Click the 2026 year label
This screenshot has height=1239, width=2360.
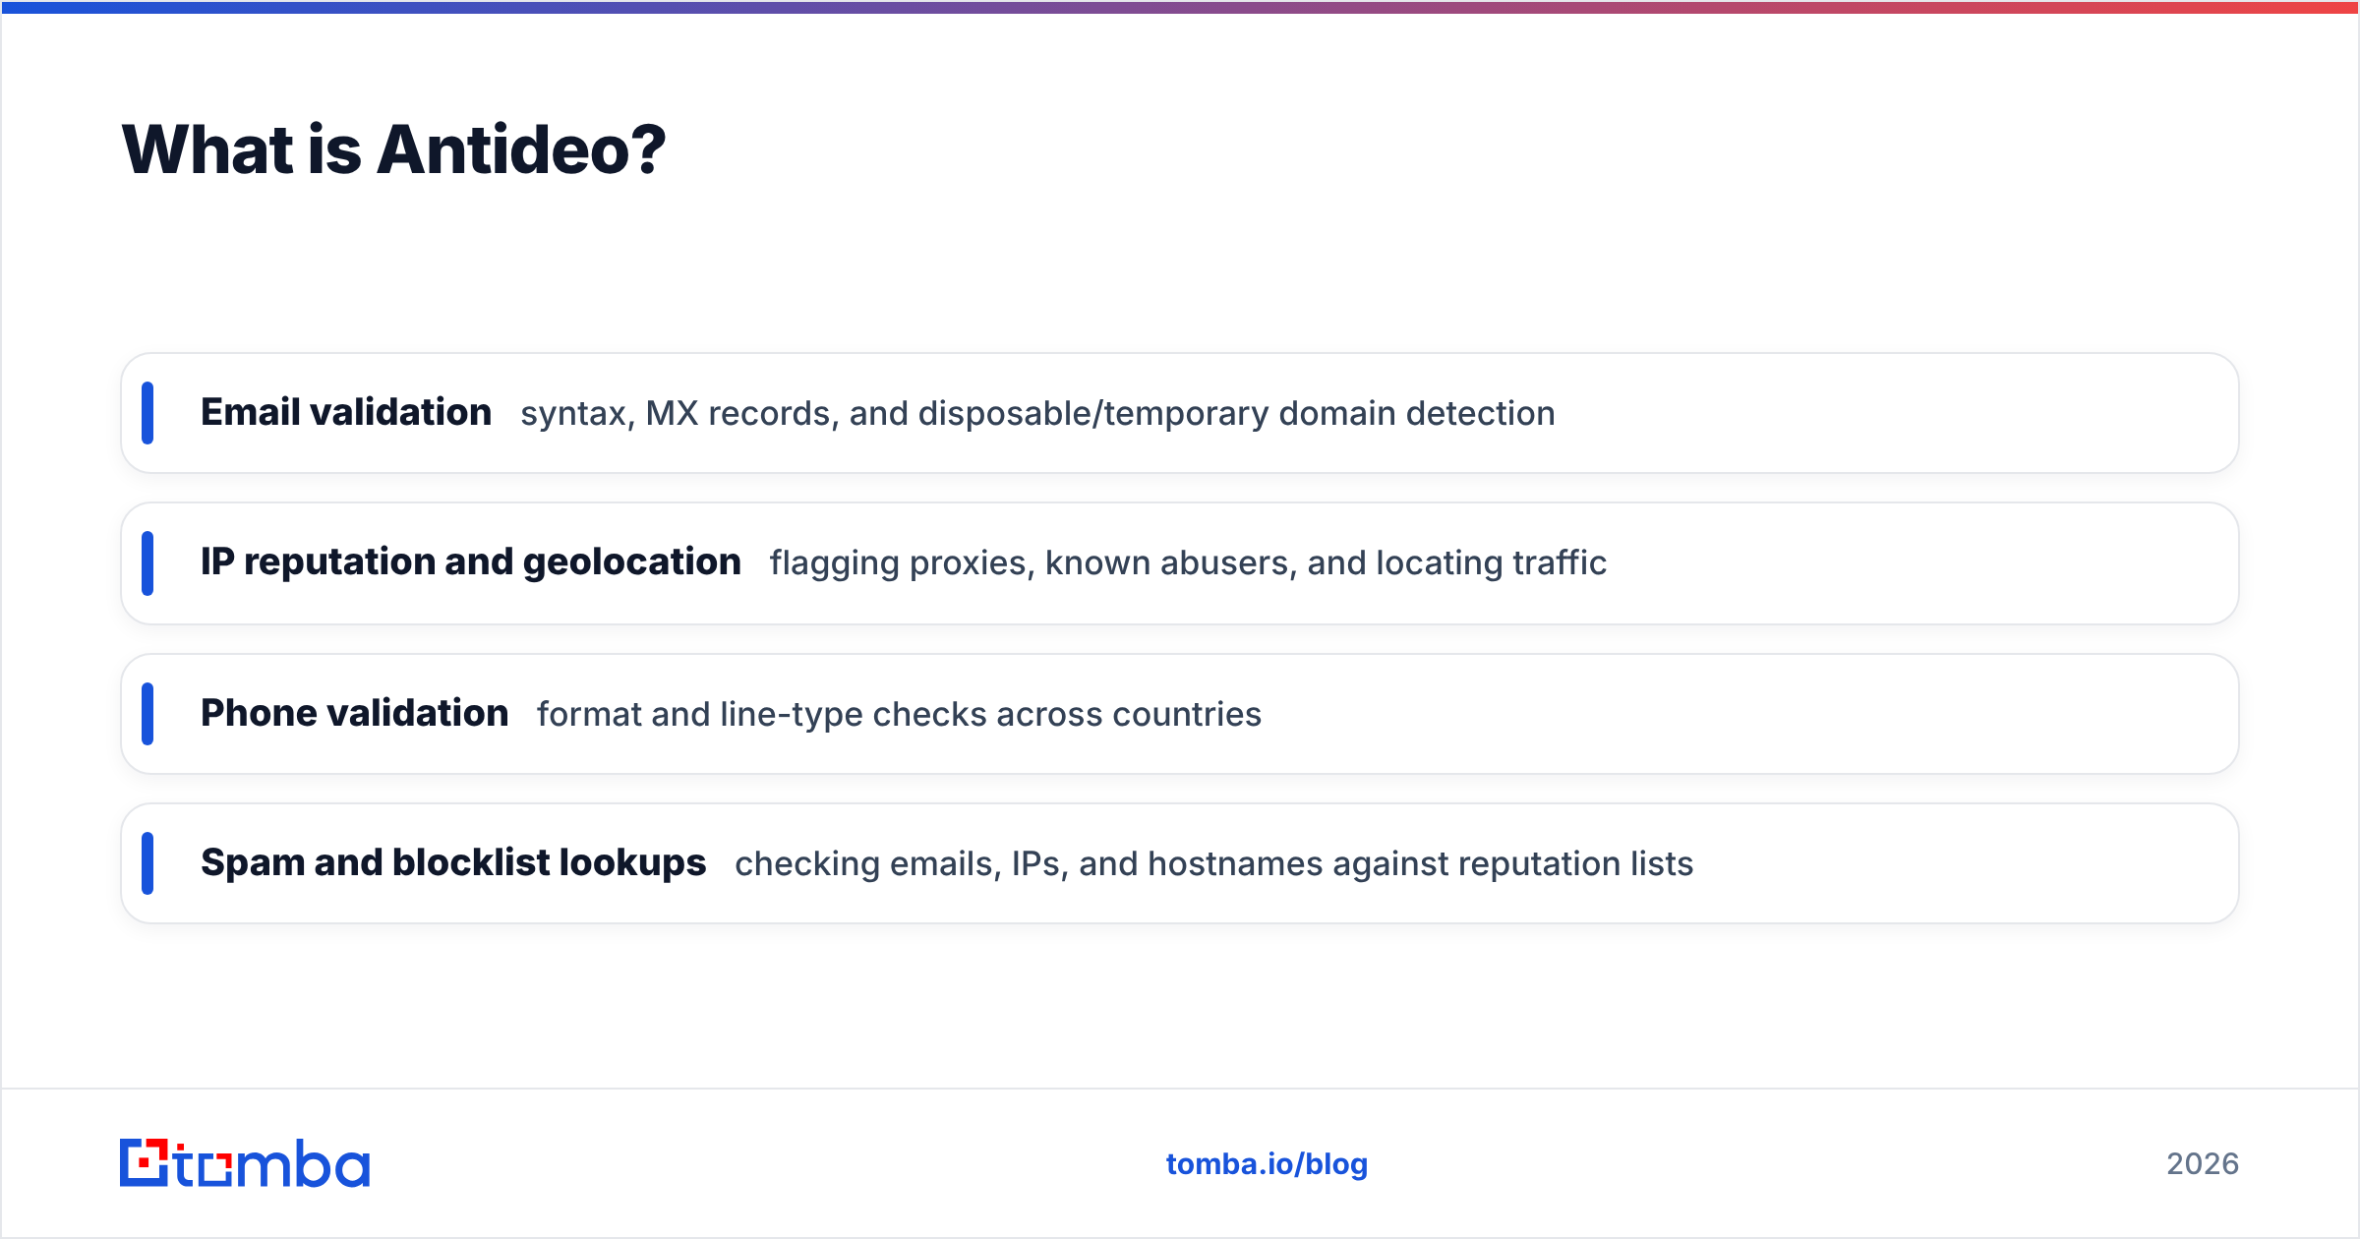click(2203, 1164)
